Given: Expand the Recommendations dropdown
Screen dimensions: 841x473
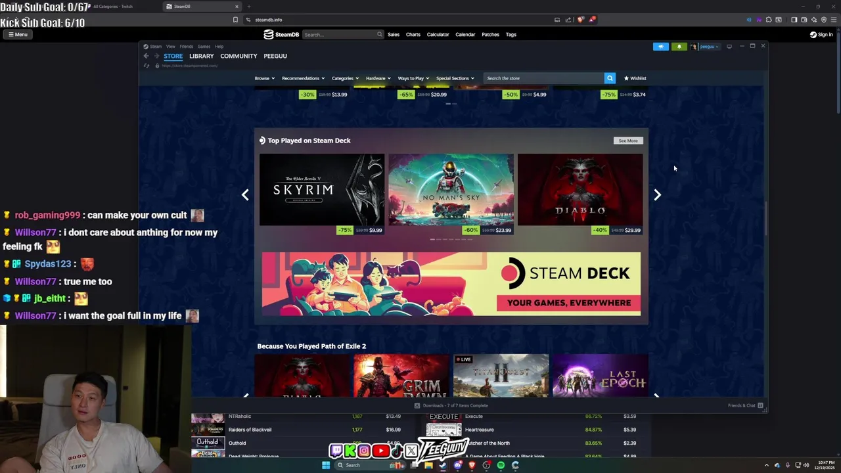Looking at the screenshot, I should [303, 78].
